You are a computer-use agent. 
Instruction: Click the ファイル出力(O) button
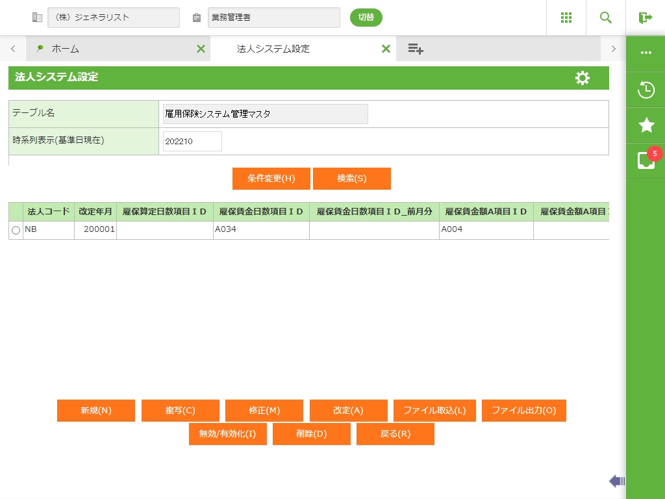[x=523, y=411]
